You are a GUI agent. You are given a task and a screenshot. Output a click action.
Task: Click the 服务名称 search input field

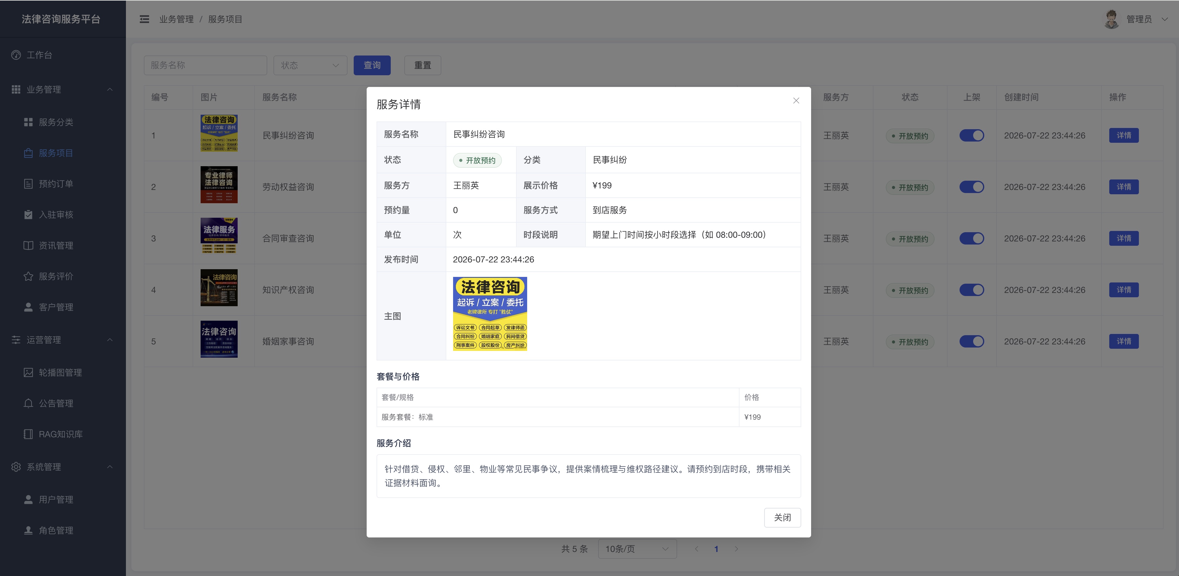(x=206, y=65)
